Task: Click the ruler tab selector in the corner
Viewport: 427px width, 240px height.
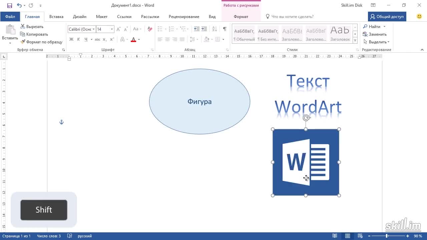Action: pos(4,57)
